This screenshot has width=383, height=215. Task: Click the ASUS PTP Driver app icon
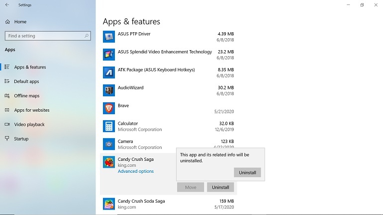coord(109,37)
